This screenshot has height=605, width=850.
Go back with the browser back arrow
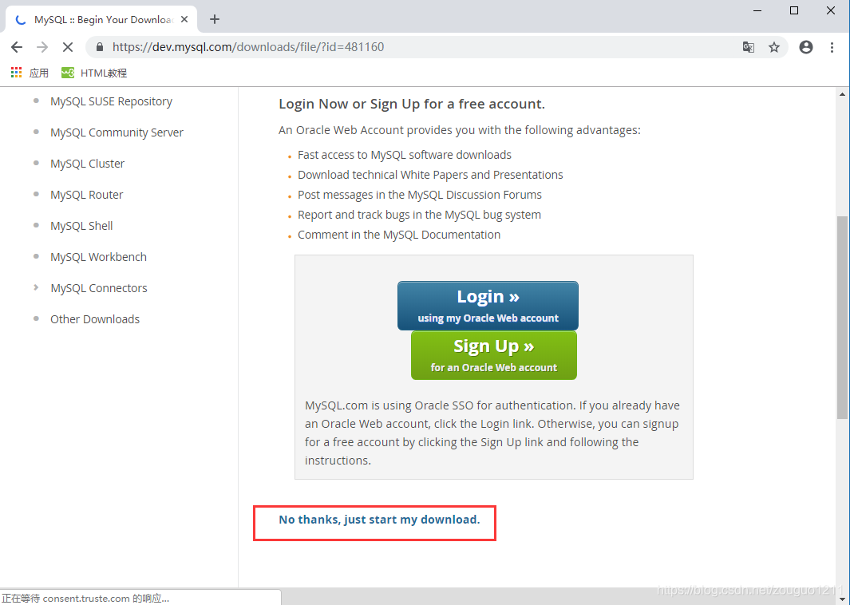17,47
